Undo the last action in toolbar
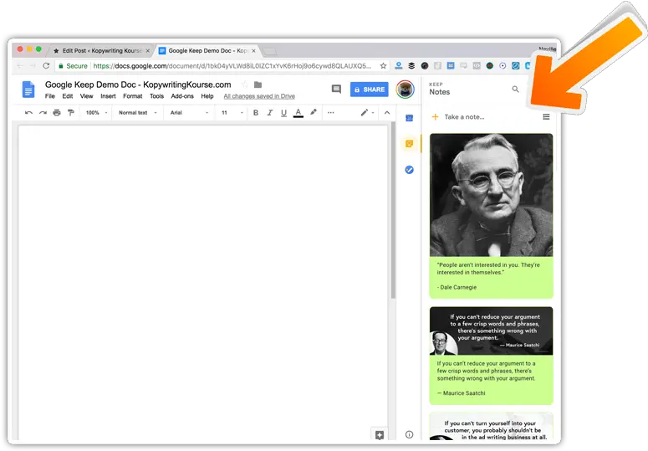The image size is (648, 451). coord(28,112)
